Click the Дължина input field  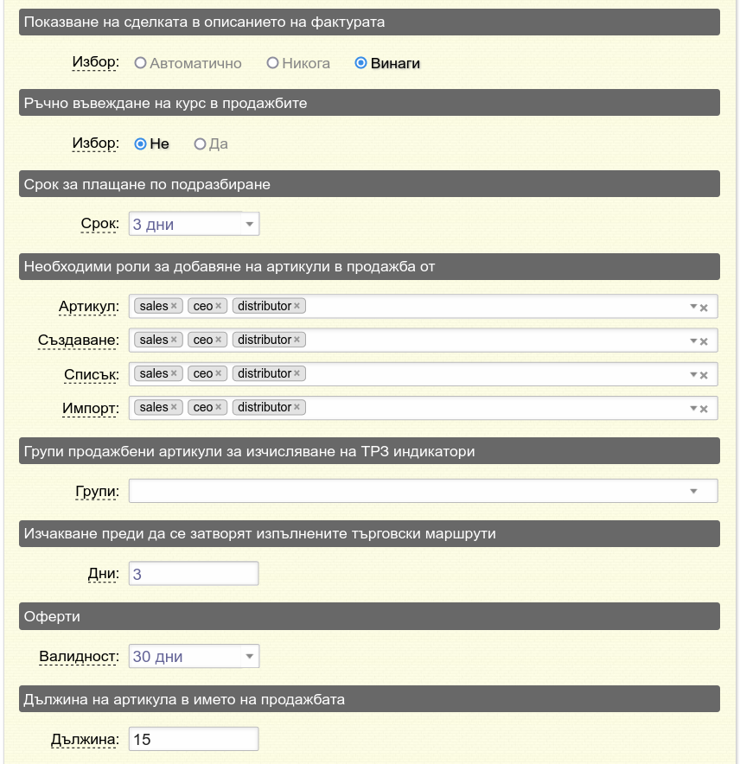(x=194, y=739)
